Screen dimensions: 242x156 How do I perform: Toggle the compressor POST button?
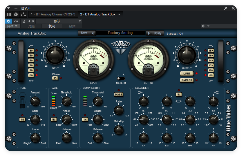[x=119, y=94]
